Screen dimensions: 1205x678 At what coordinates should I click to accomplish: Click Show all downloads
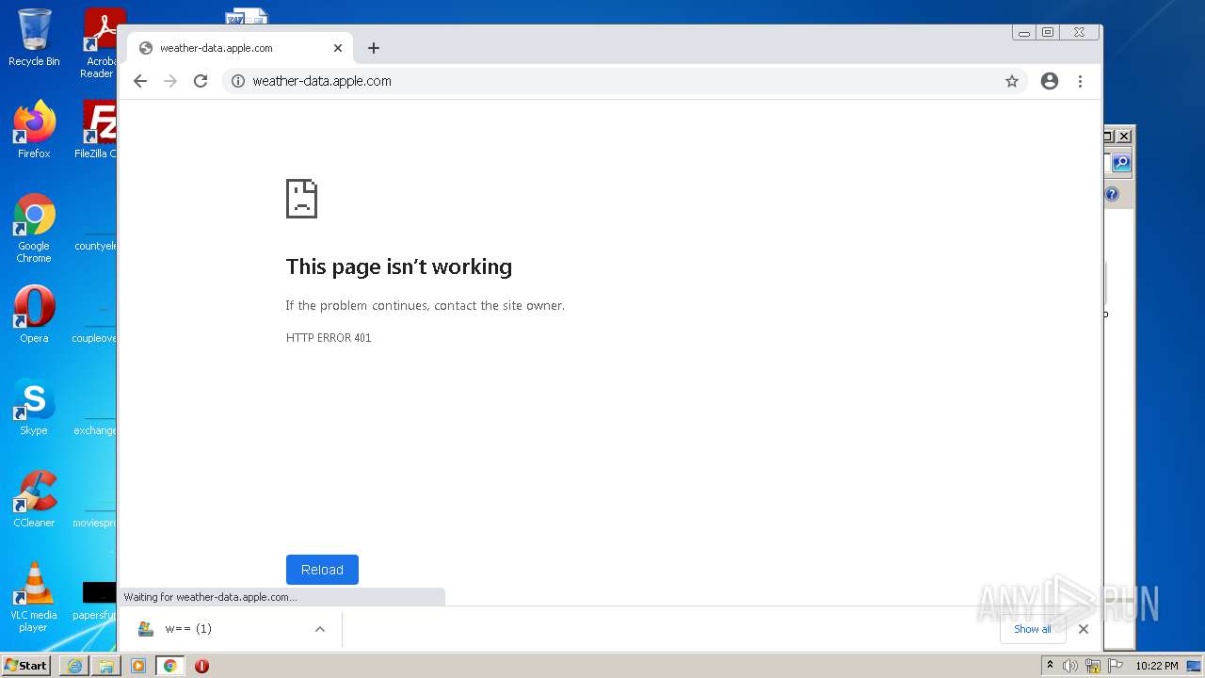click(x=1033, y=629)
